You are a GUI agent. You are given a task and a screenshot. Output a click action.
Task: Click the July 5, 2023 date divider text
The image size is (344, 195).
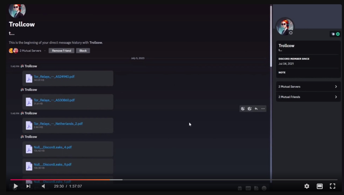[138, 58]
